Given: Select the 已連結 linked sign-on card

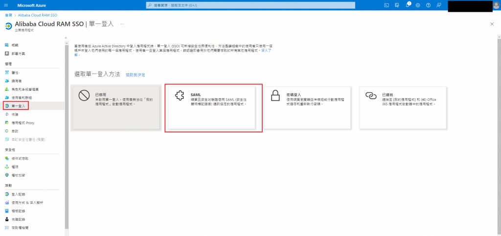Looking at the screenshot, I should (x=403, y=108).
